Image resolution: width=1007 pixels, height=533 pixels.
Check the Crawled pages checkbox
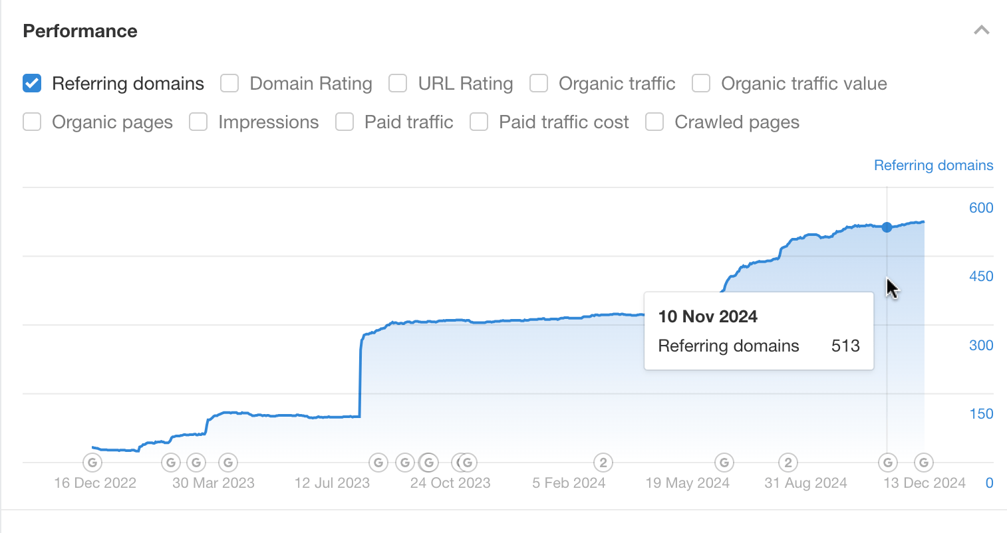click(654, 122)
